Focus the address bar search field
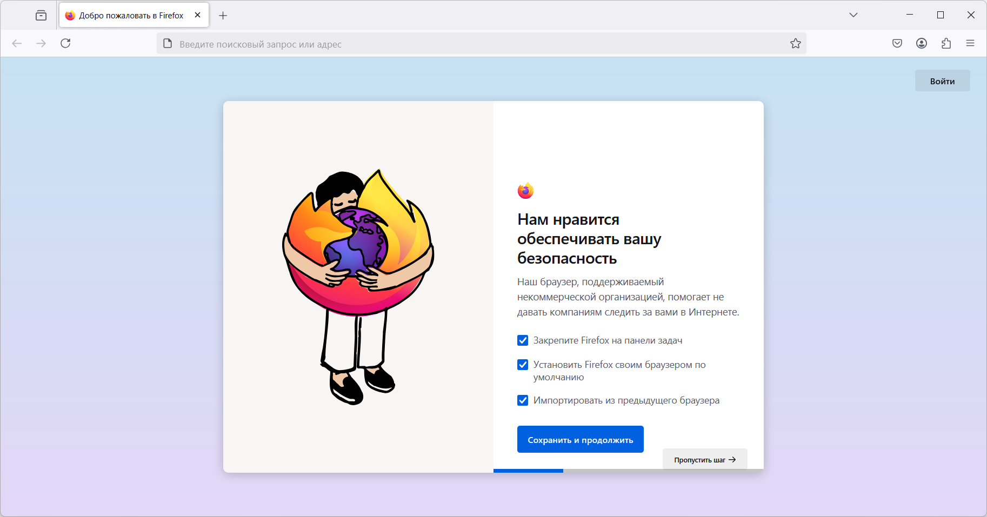 (x=481, y=44)
